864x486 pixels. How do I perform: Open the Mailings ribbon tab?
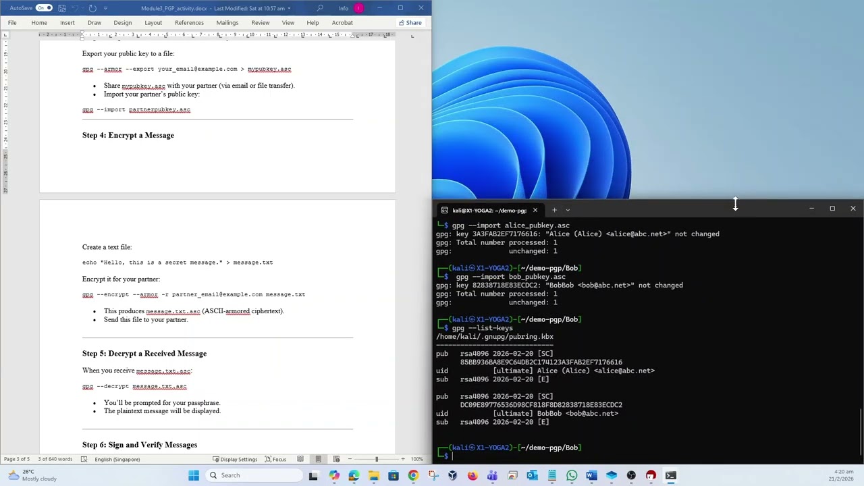pyautogui.click(x=227, y=23)
